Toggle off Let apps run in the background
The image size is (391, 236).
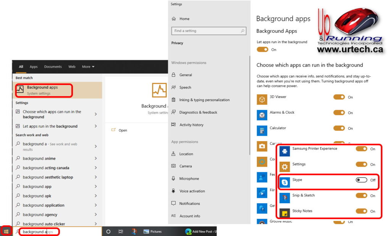coord(262,50)
